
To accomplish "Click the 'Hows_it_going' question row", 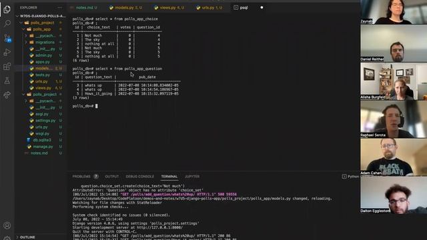I will point(126,93).
